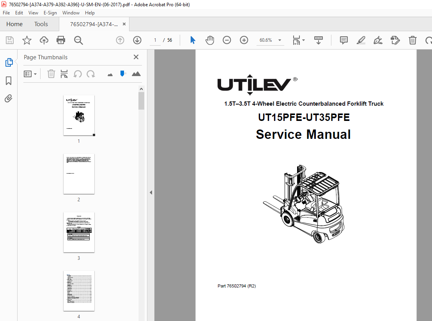Click the trash delete icon in the main toolbar

pos(413,40)
